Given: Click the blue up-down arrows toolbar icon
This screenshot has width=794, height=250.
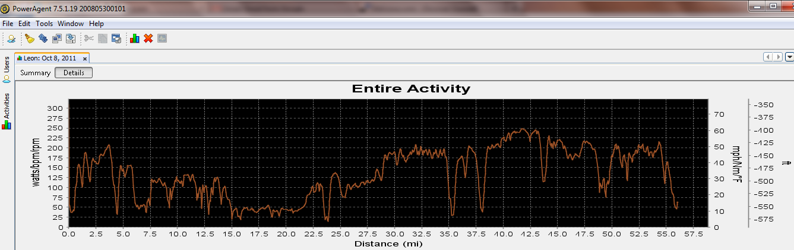Looking at the screenshot, I should pos(43,39).
